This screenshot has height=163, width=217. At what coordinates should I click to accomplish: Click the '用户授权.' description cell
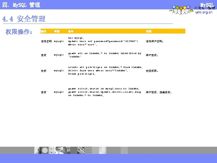click(x=152, y=55)
